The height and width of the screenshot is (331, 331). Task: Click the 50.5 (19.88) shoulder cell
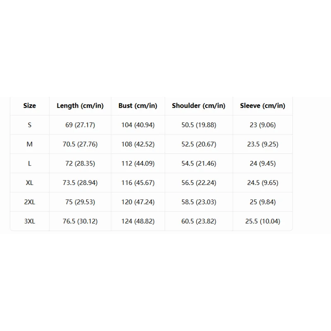(199, 125)
